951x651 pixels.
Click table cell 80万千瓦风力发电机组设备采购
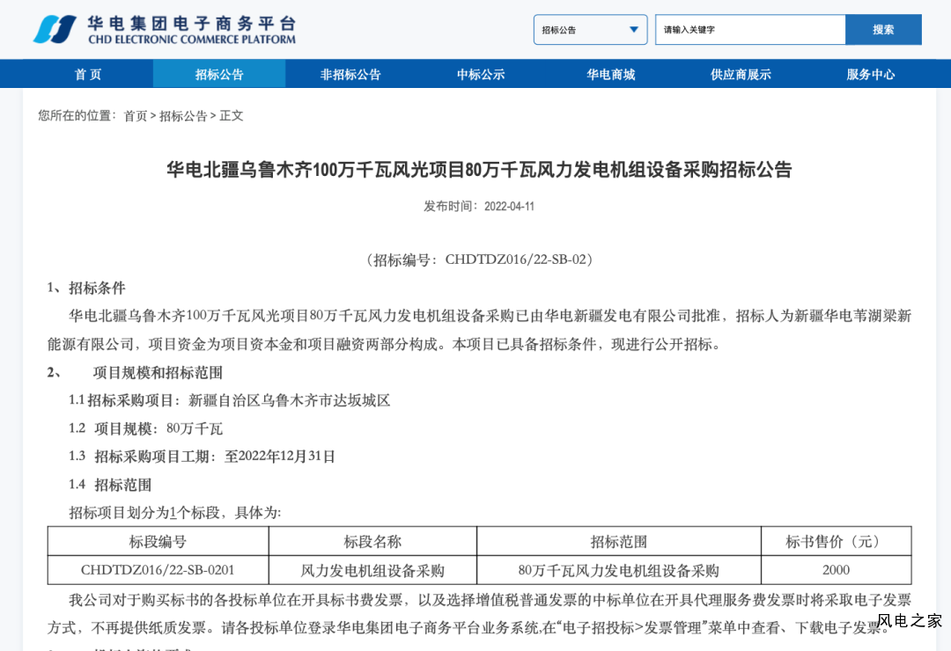point(619,570)
